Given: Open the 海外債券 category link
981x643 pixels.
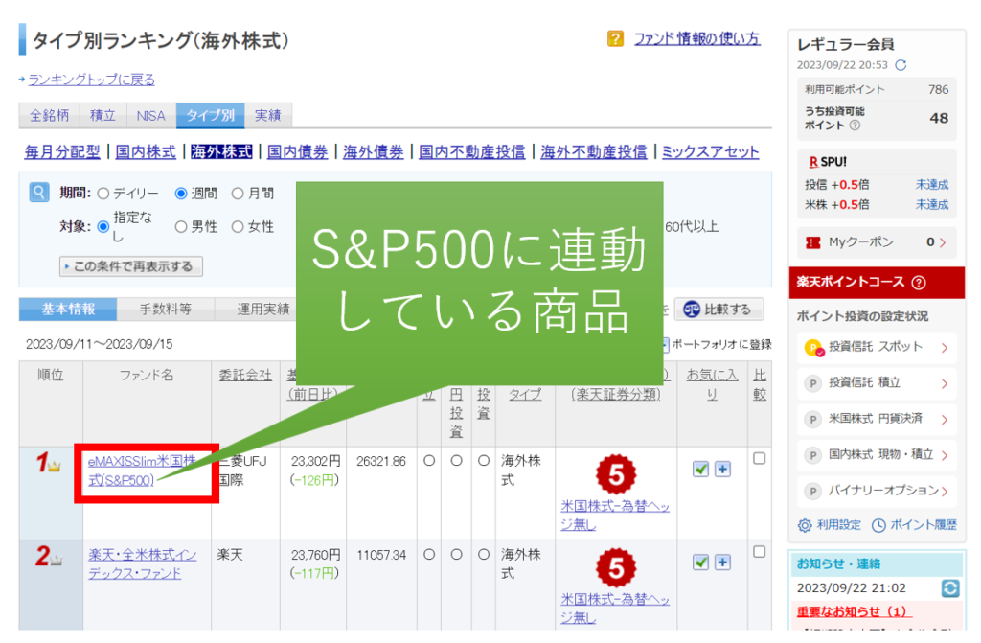Looking at the screenshot, I should (373, 151).
